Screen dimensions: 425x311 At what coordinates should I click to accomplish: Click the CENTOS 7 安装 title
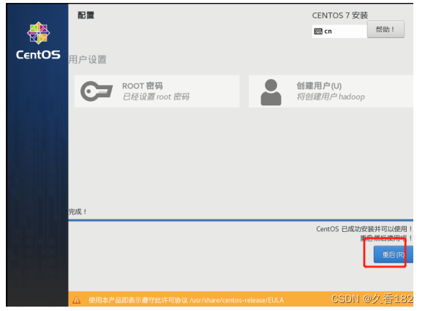[340, 15]
